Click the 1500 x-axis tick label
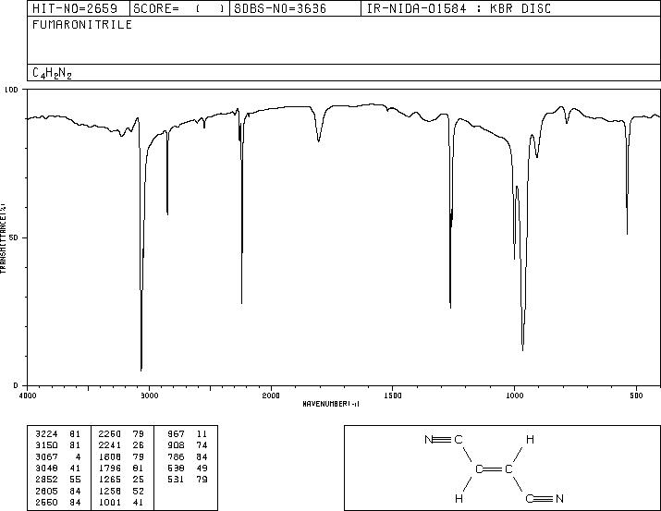 click(393, 395)
